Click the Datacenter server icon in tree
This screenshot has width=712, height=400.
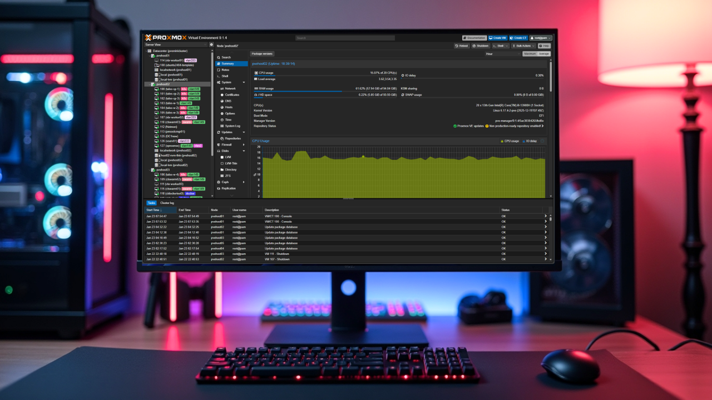click(150, 51)
